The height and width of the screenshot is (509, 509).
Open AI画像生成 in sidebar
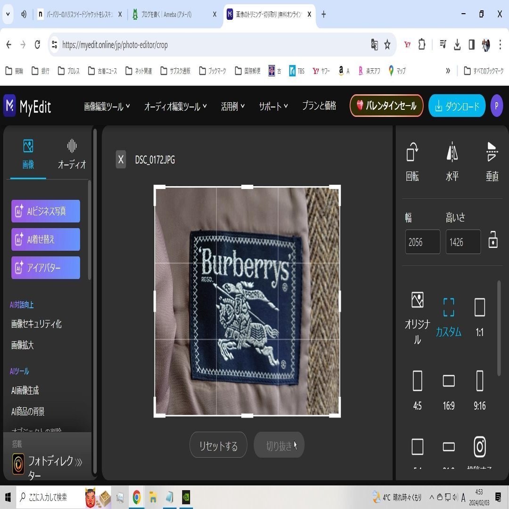pos(25,390)
